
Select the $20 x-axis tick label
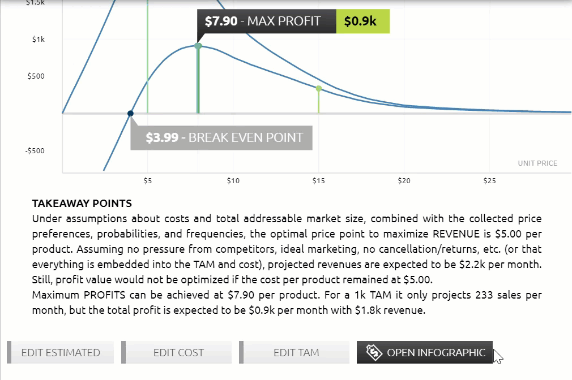point(404,181)
